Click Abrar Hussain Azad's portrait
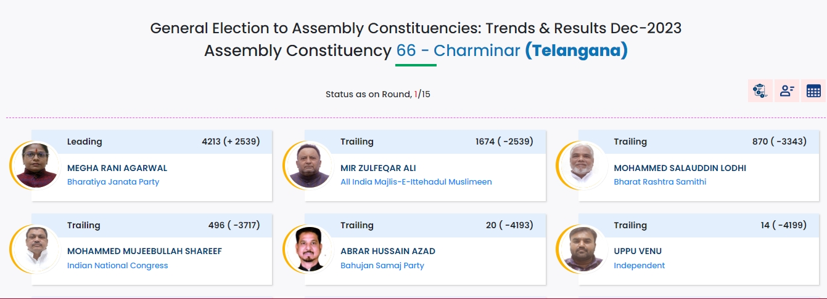 coord(309,249)
